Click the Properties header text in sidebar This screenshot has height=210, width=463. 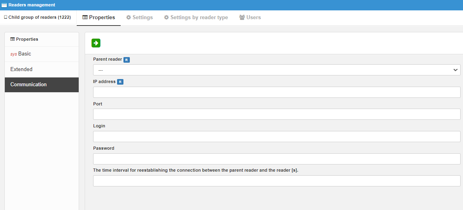[27, 39]
